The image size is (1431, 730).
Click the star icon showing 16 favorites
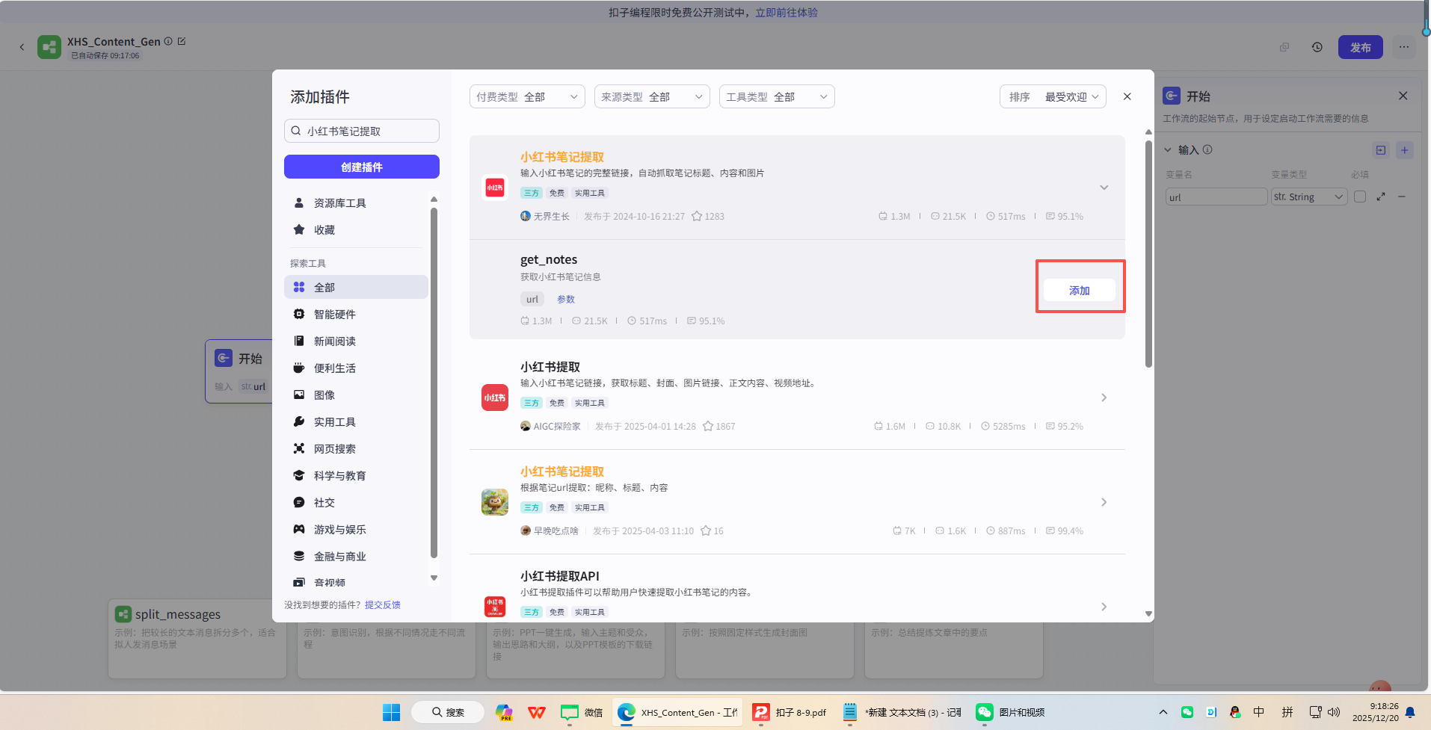point(706,531)
